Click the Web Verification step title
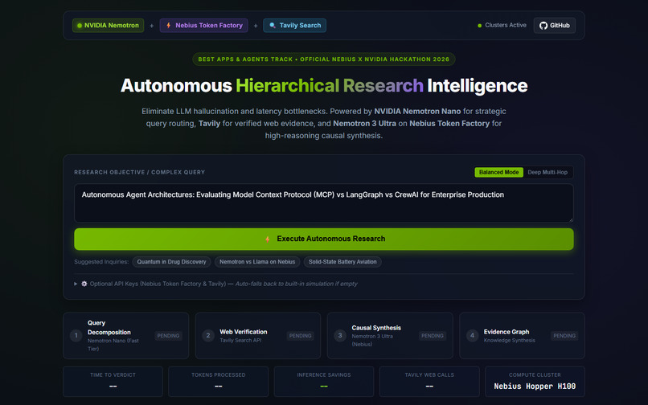The height and width of the screenshot is (405, 648). coord(244,331)
